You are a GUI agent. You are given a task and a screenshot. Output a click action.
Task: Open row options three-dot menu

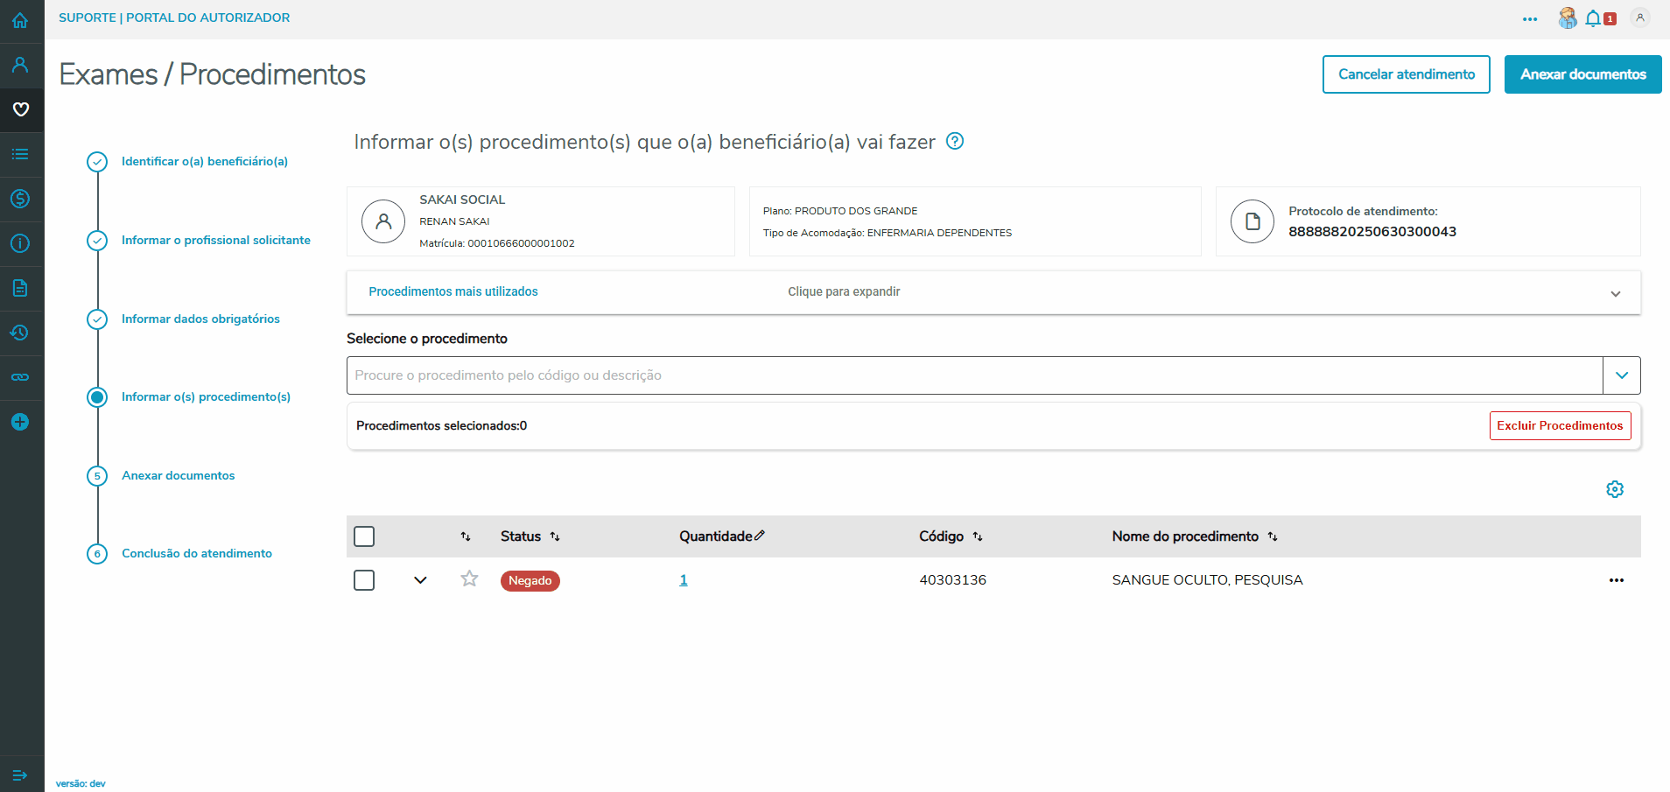click(x=1616, y=580)
